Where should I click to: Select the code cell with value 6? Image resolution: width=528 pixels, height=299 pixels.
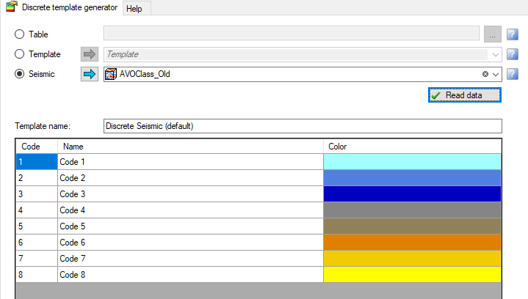[37, 243]
